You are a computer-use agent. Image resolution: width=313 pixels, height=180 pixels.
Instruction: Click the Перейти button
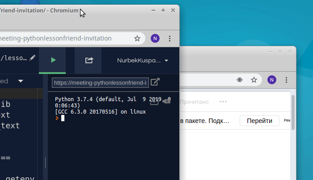[x=259, y=121]
